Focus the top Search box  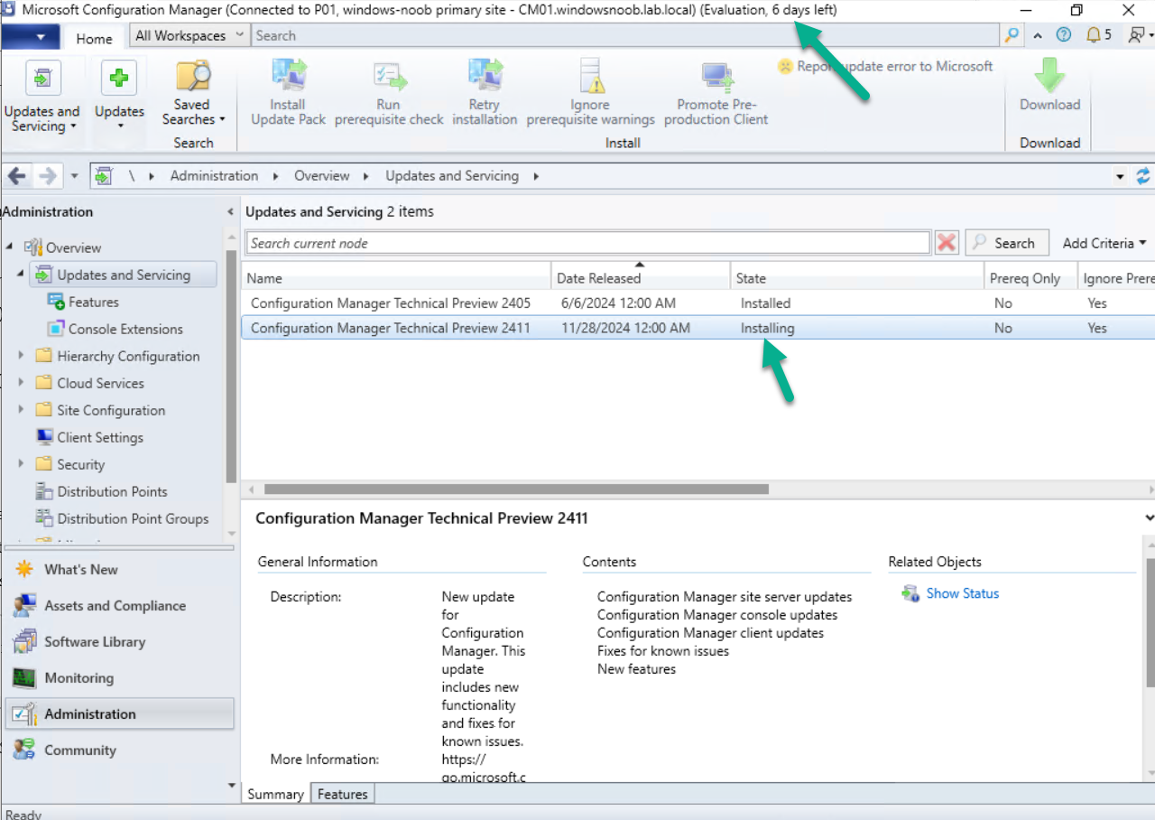[x=626, y=35]
